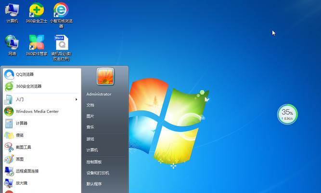
Task: Click the 计算器 calculator icon
Action: (9, 124)
